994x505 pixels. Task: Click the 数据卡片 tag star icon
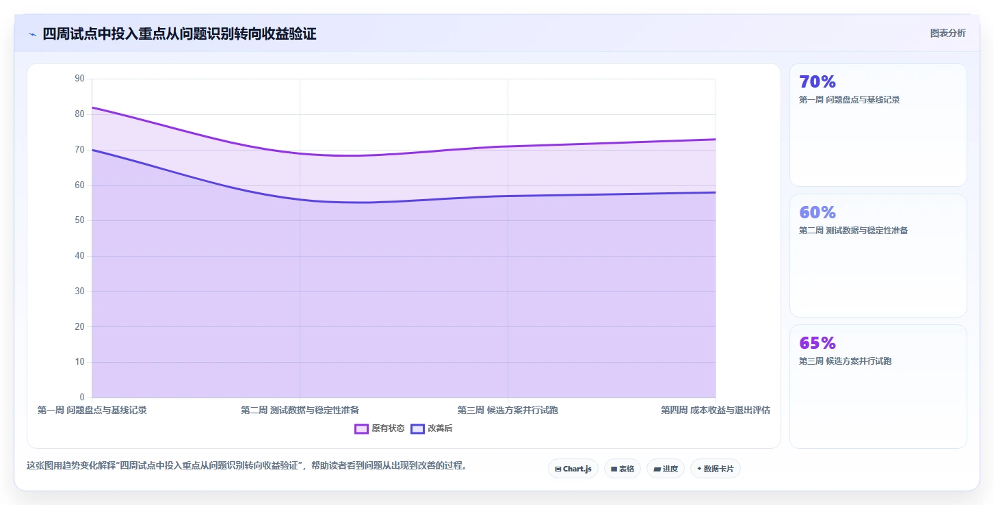(x=699, y=469)
